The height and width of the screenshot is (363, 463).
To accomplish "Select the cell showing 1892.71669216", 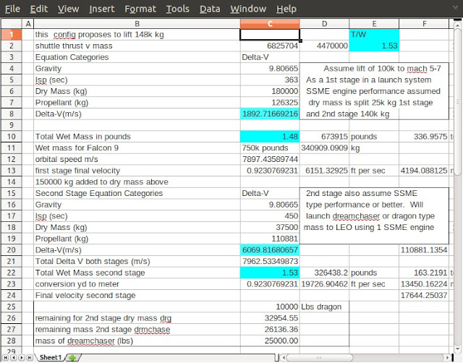I will tap(270, 114).
